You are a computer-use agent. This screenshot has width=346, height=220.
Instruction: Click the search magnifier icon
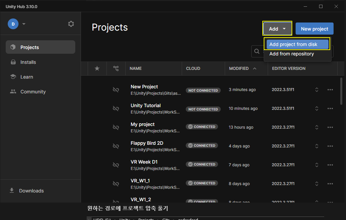(257, 51)
